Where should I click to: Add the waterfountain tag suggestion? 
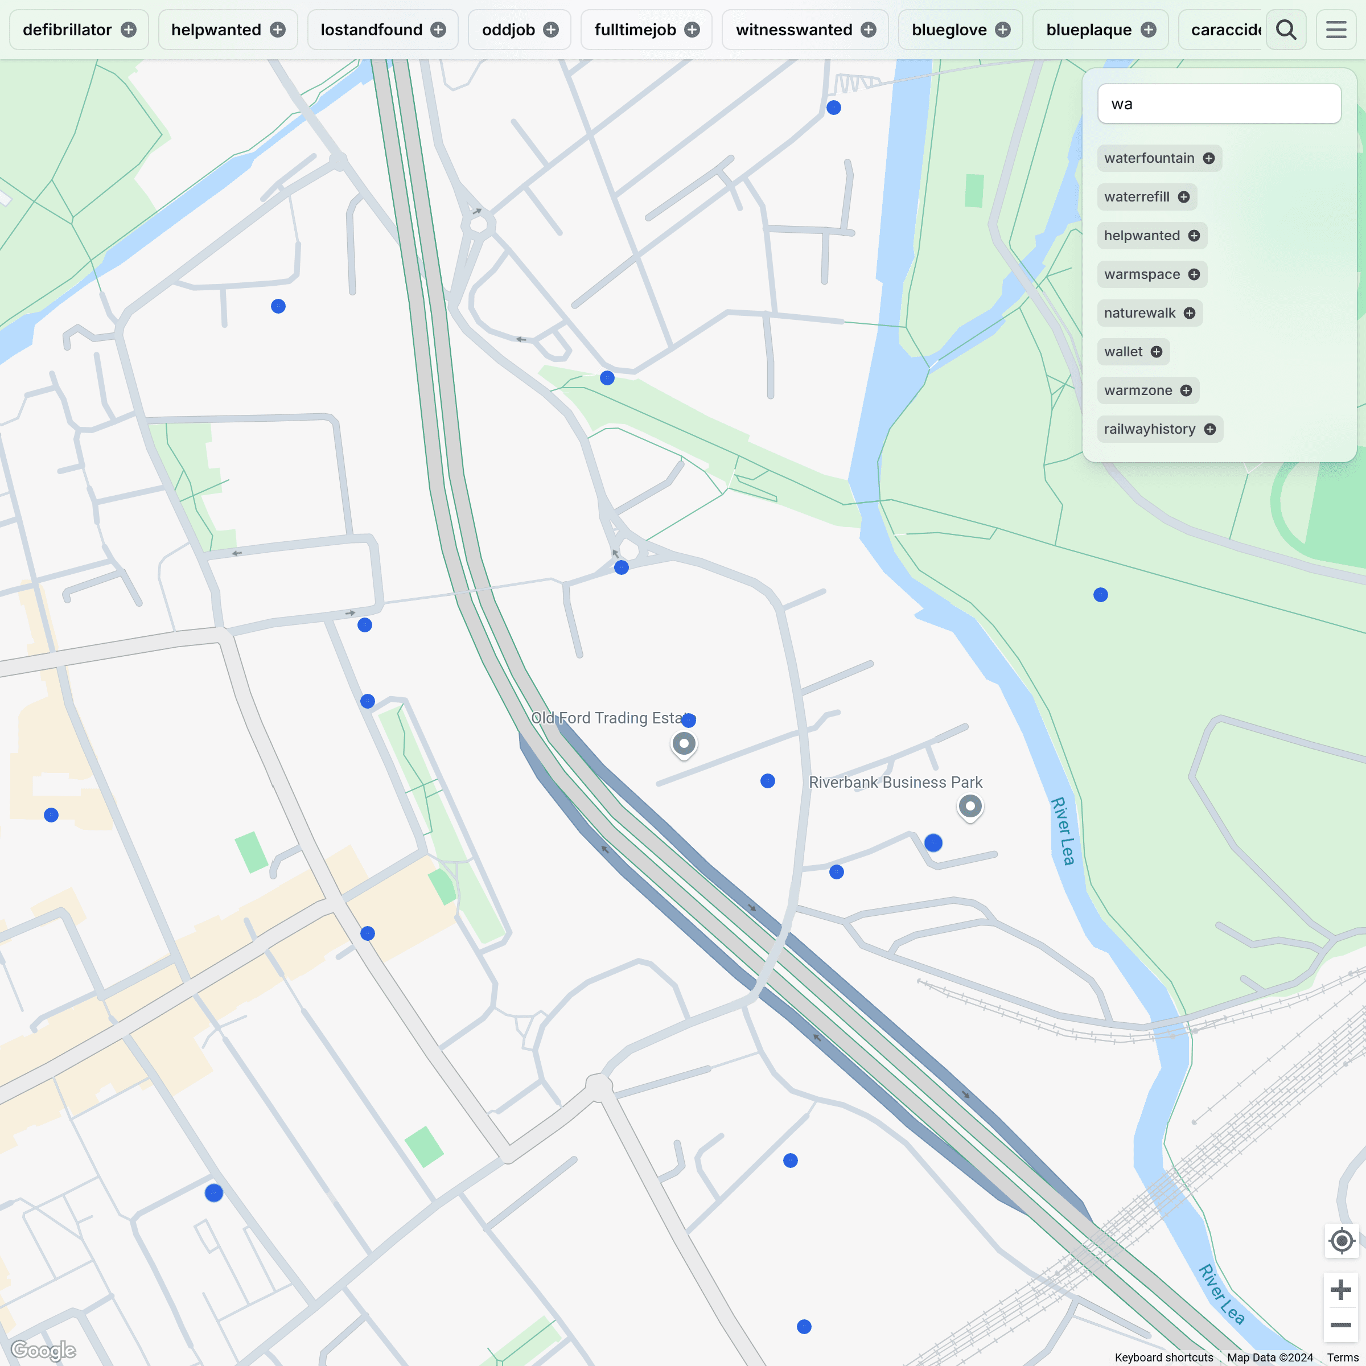(1209, 158)
